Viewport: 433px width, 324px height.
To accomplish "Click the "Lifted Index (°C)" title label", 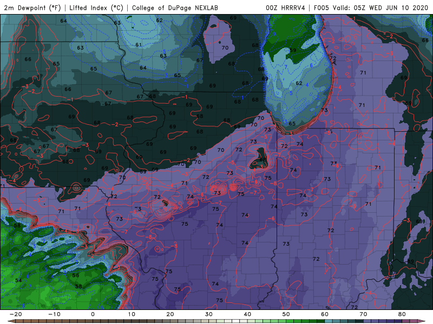I will [x=96, y=8].
